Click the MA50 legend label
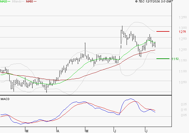This screenshot has width=189, height=133. point(30,2)
